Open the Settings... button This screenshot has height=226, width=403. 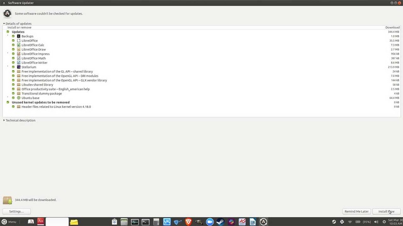click(x=17, y=212)
